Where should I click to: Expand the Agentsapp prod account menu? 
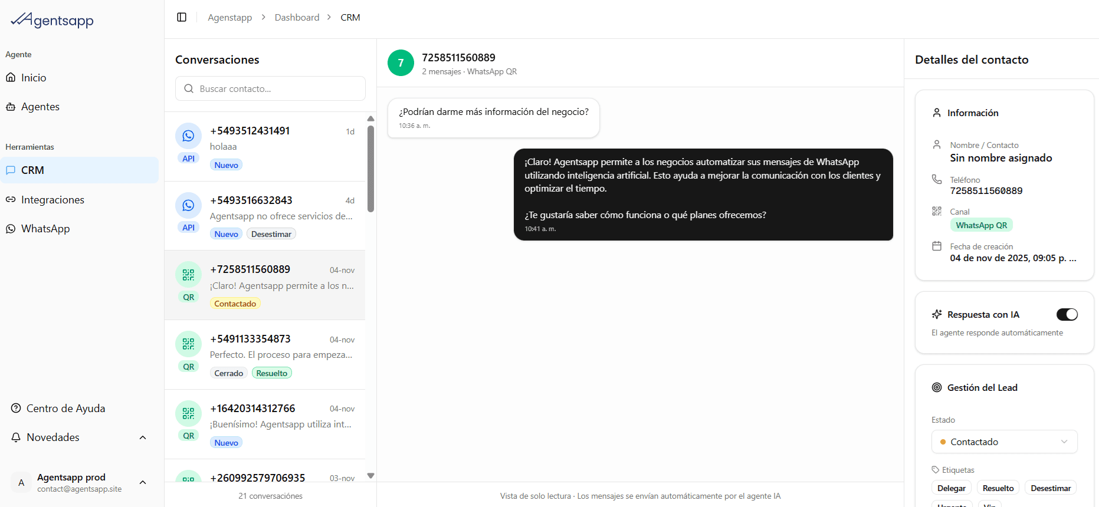click(143, 482)
